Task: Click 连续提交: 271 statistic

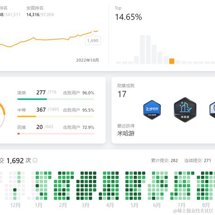Action: pos(198,160)
